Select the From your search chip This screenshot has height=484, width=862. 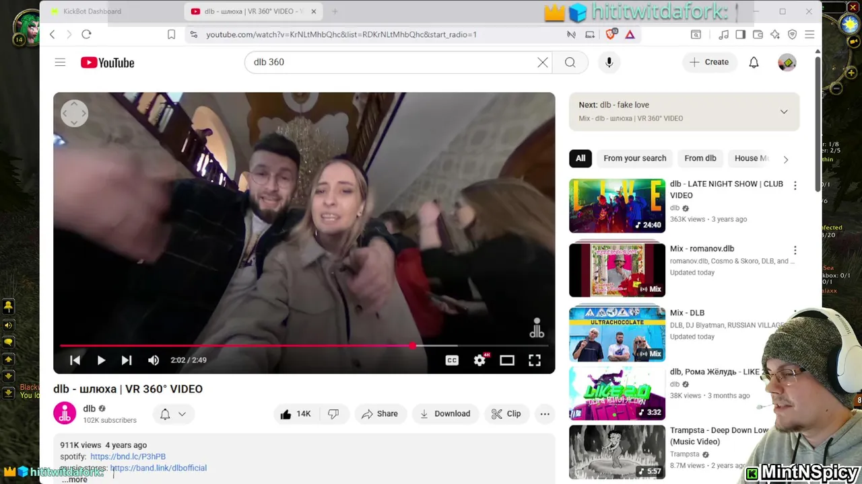(x=635, y=159)
